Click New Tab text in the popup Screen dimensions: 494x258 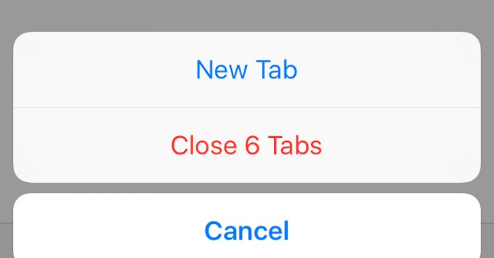[x=247, y=69]
